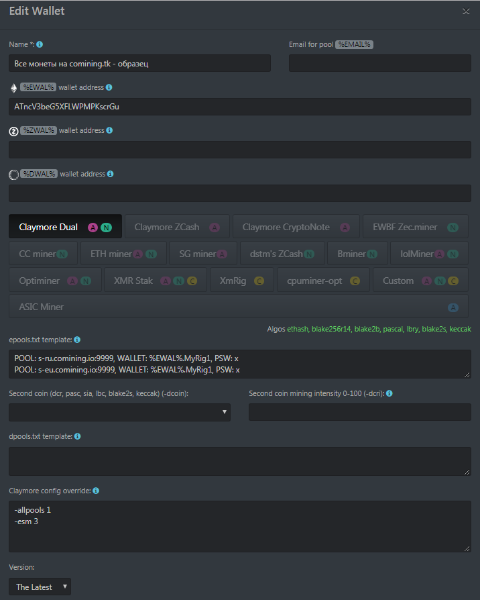Open the cpuminer-opt tab
The image size is (480, 600).
tap(323, 280)
